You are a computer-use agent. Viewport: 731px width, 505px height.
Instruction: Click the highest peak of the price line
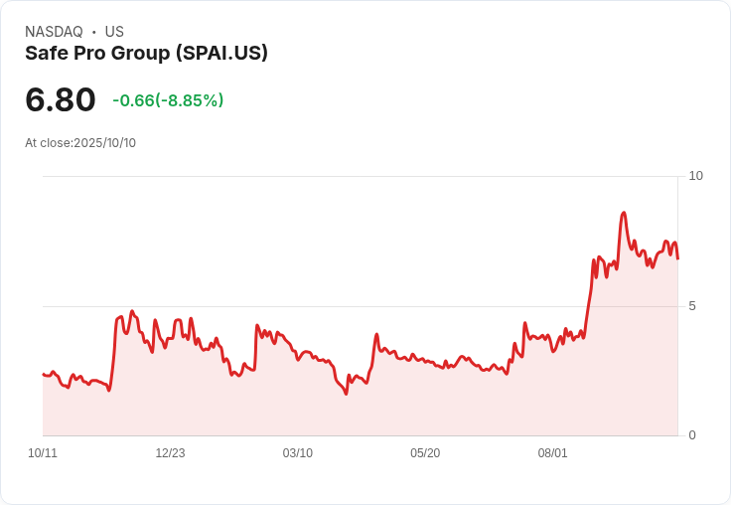tap(624, 213)
